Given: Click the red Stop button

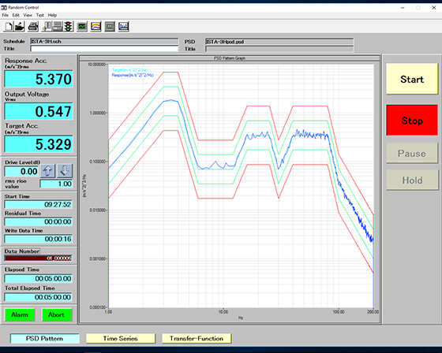Looking at the screenshot, I should coord(412,121).
